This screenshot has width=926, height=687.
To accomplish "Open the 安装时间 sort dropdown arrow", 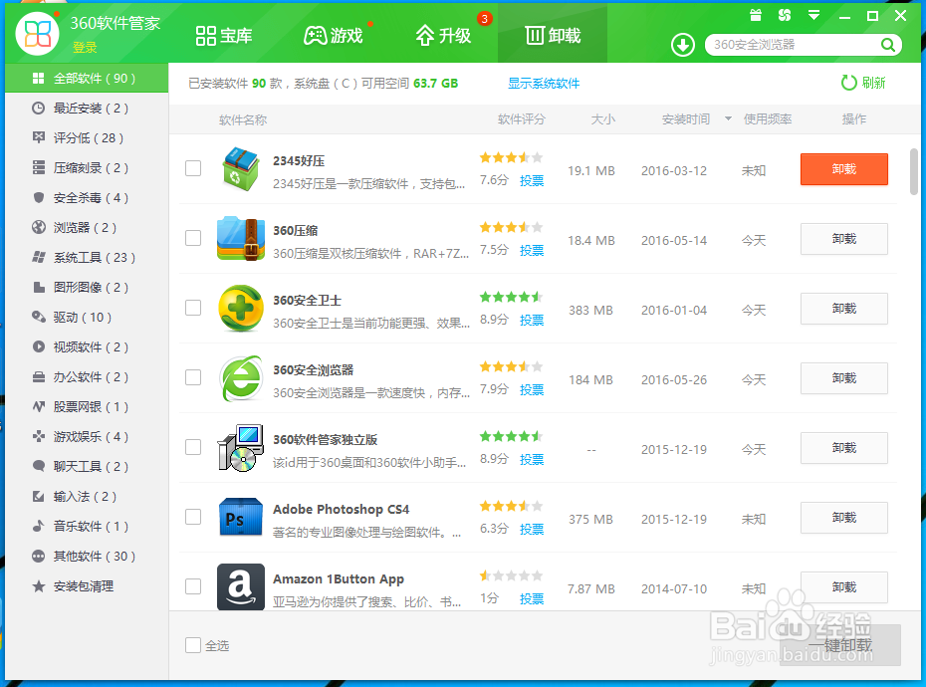I will click(x=728, y=119).
